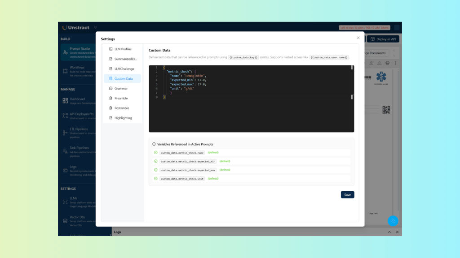Image resolution: width=460 pixels, height=258 pixels.
Task: Open the Unstract workspace dropdown
Action: tap(94, 27)
